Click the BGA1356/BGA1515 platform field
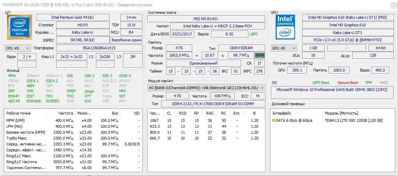 tap(99, 48)
